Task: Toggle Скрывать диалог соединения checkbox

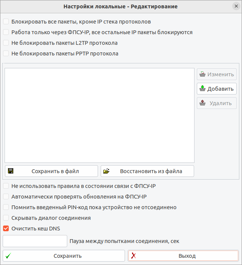Action: click(x=6, y=218)
